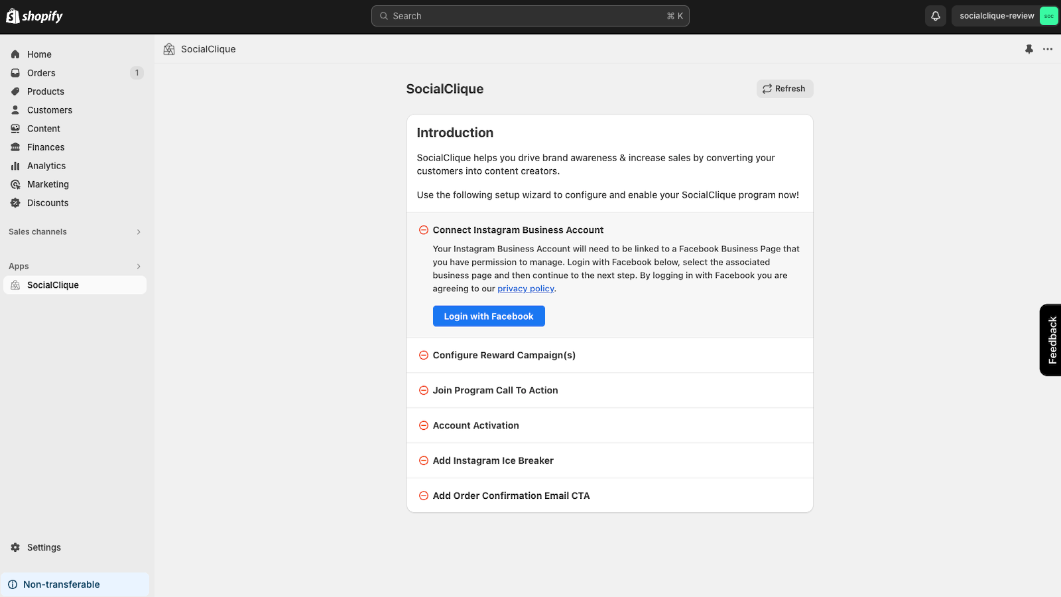The width and height of the screenshot is (1061, 597).
Task: Click the Account Activation status icon
Action: [423, 426]
